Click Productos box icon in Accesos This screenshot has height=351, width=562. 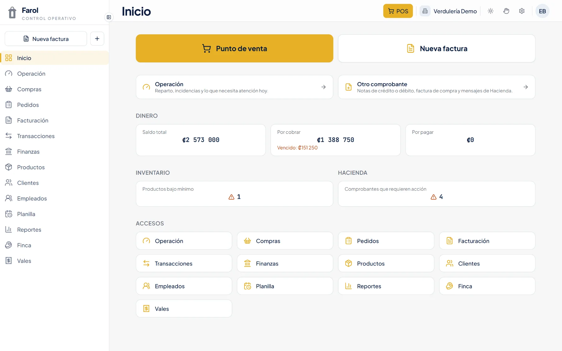coord(348,263)
